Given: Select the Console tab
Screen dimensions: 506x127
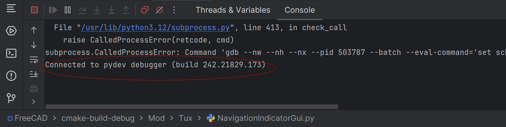Looking at the screenshot, I should tap(299, 10).
